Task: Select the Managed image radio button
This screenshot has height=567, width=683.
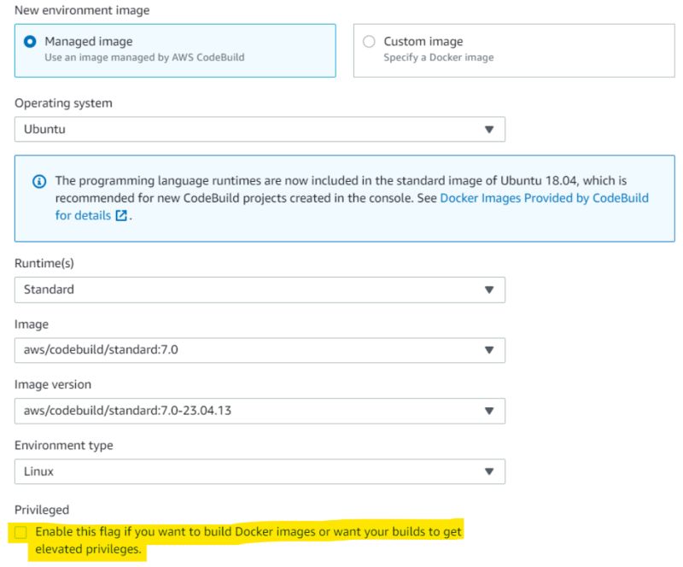Action: click(30, 42)
